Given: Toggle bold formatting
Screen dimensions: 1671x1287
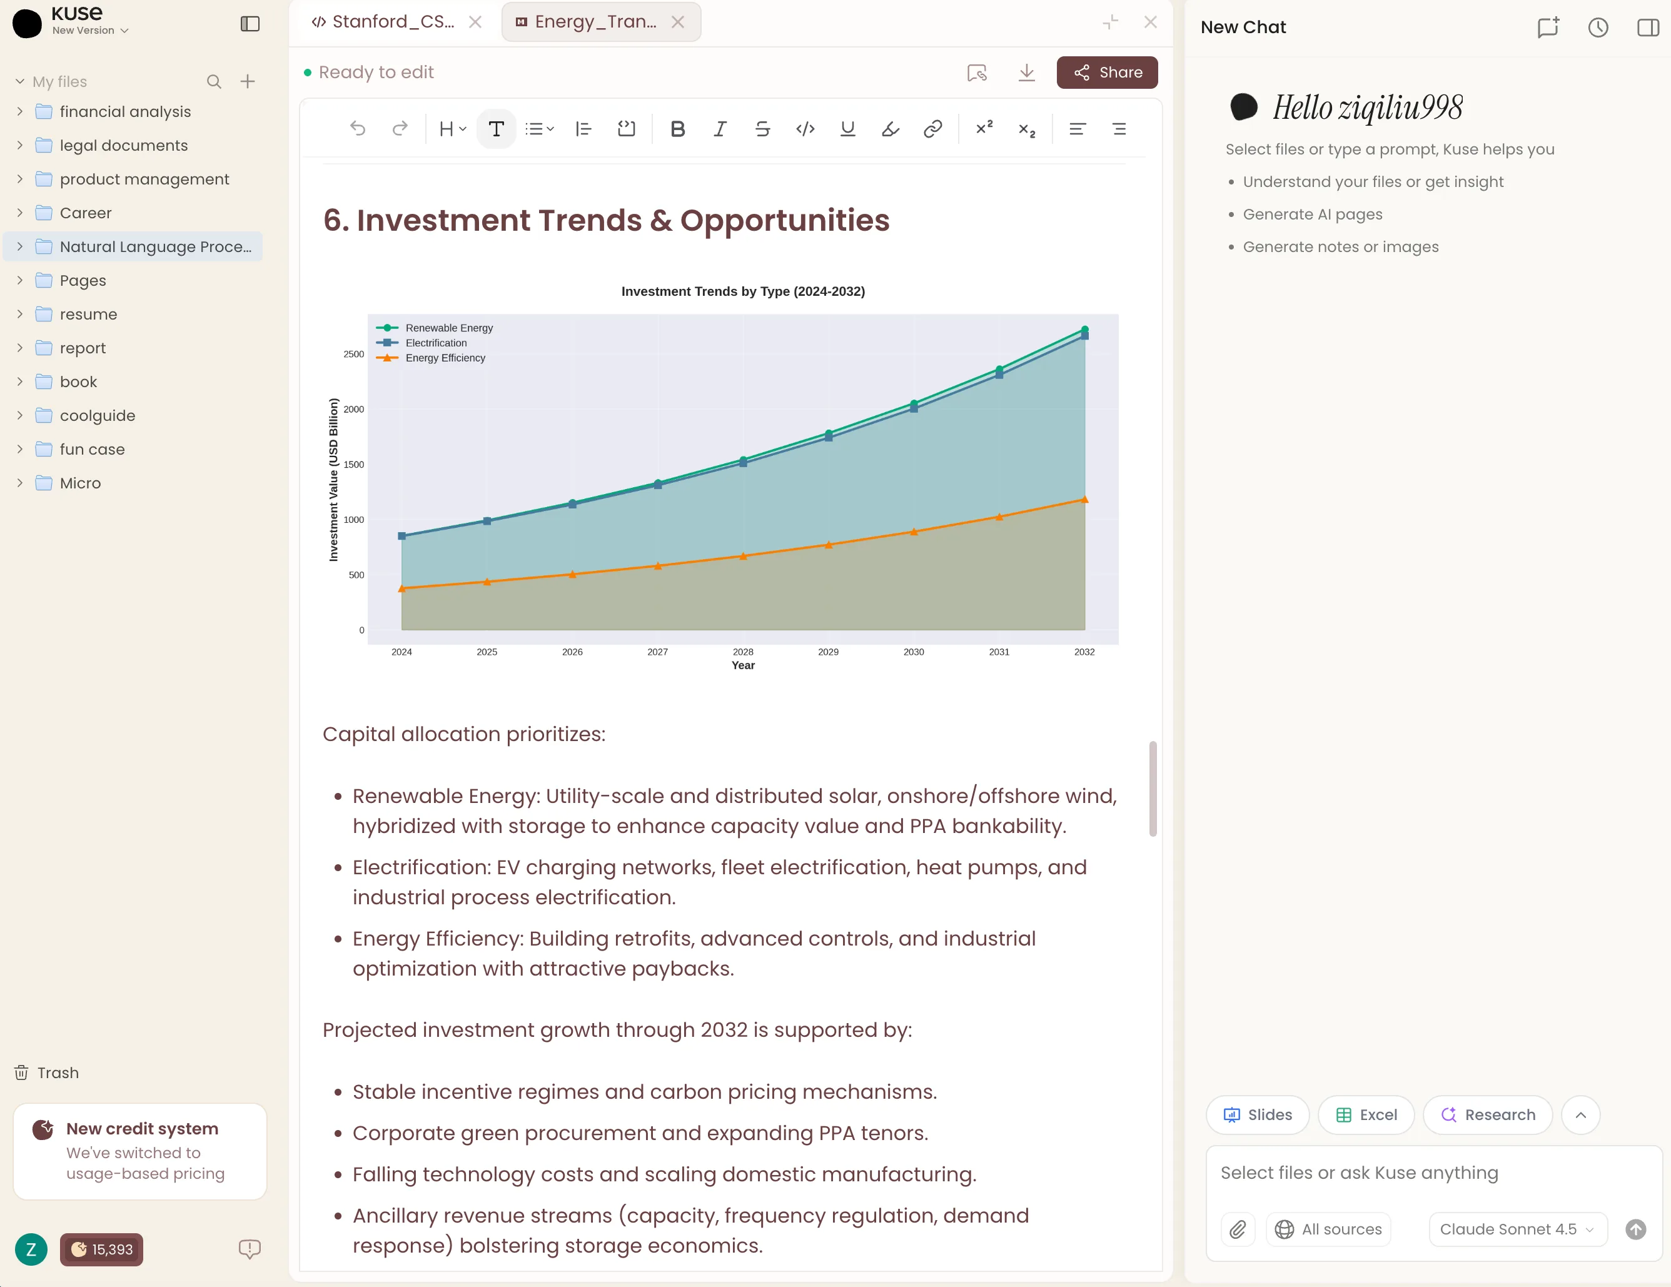Looking at the screenshot, I should [677, 129].
